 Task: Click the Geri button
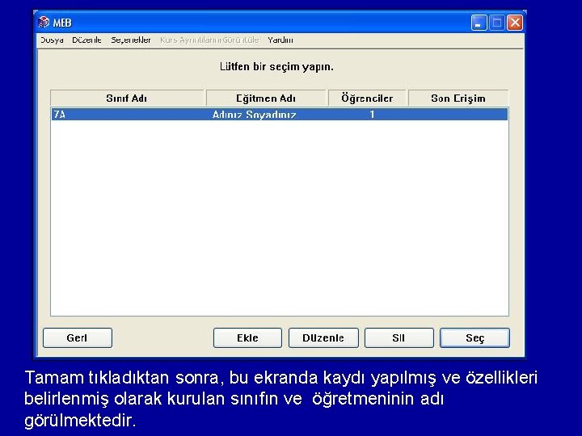coord(78,337)
